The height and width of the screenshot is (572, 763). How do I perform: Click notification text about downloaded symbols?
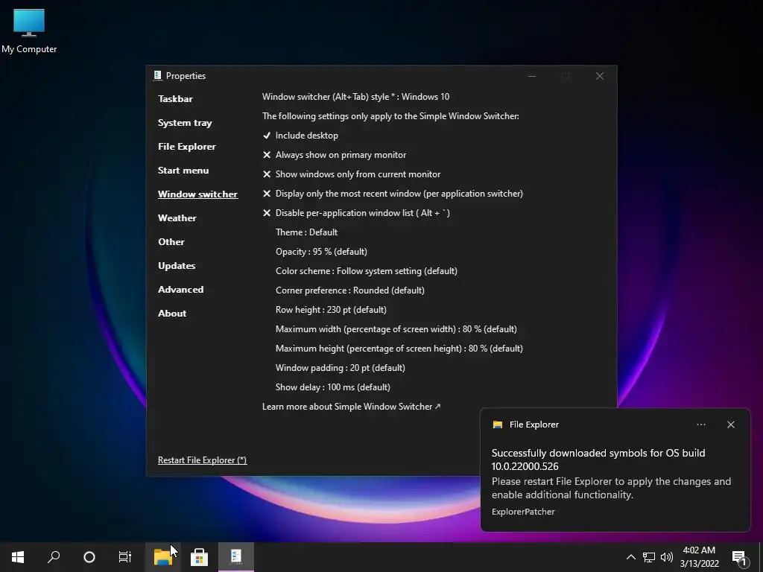pos(598,460)
